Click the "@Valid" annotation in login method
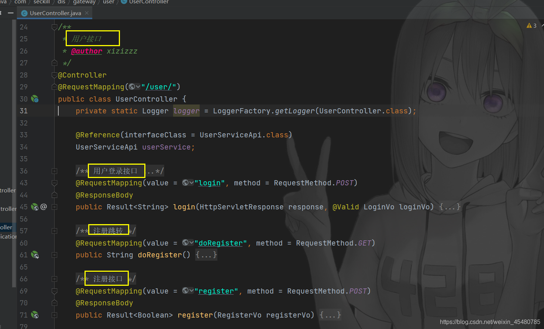Screen dimensions: 544x329 pos(346,207)
